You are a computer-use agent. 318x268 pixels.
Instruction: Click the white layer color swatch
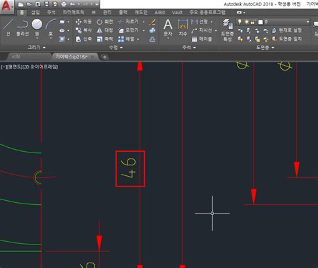[x=260, y=22]
